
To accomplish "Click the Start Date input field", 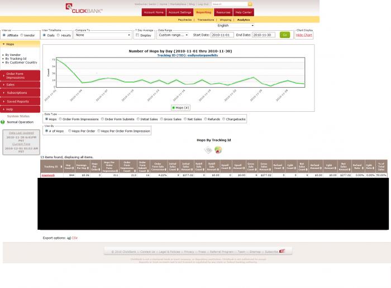I will pos(222,35).
